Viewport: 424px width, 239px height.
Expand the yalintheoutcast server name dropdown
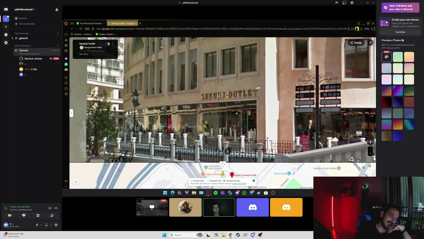[25, 9]
